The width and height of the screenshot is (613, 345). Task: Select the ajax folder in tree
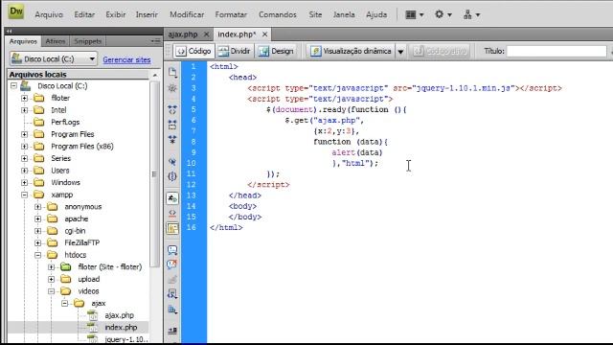98,303
